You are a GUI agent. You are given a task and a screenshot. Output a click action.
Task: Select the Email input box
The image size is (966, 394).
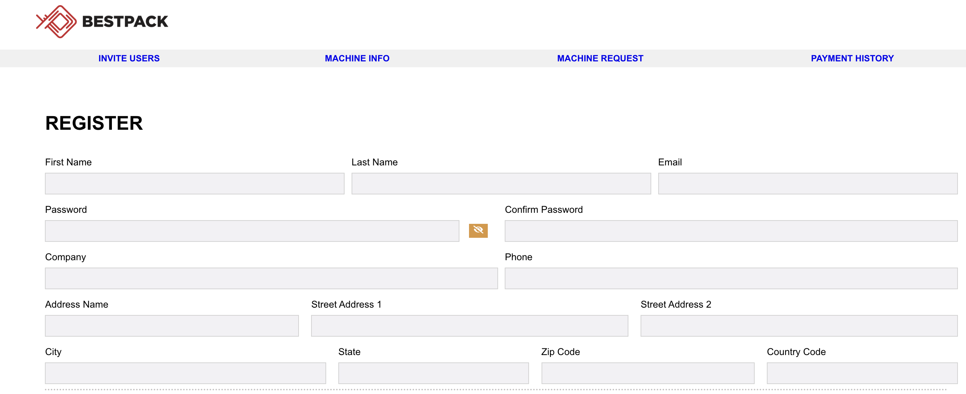click(x=807, y=183)
